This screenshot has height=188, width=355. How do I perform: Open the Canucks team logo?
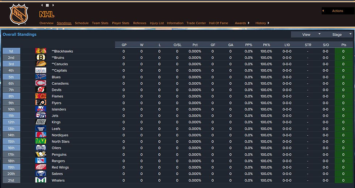click(x=41, y=64)
